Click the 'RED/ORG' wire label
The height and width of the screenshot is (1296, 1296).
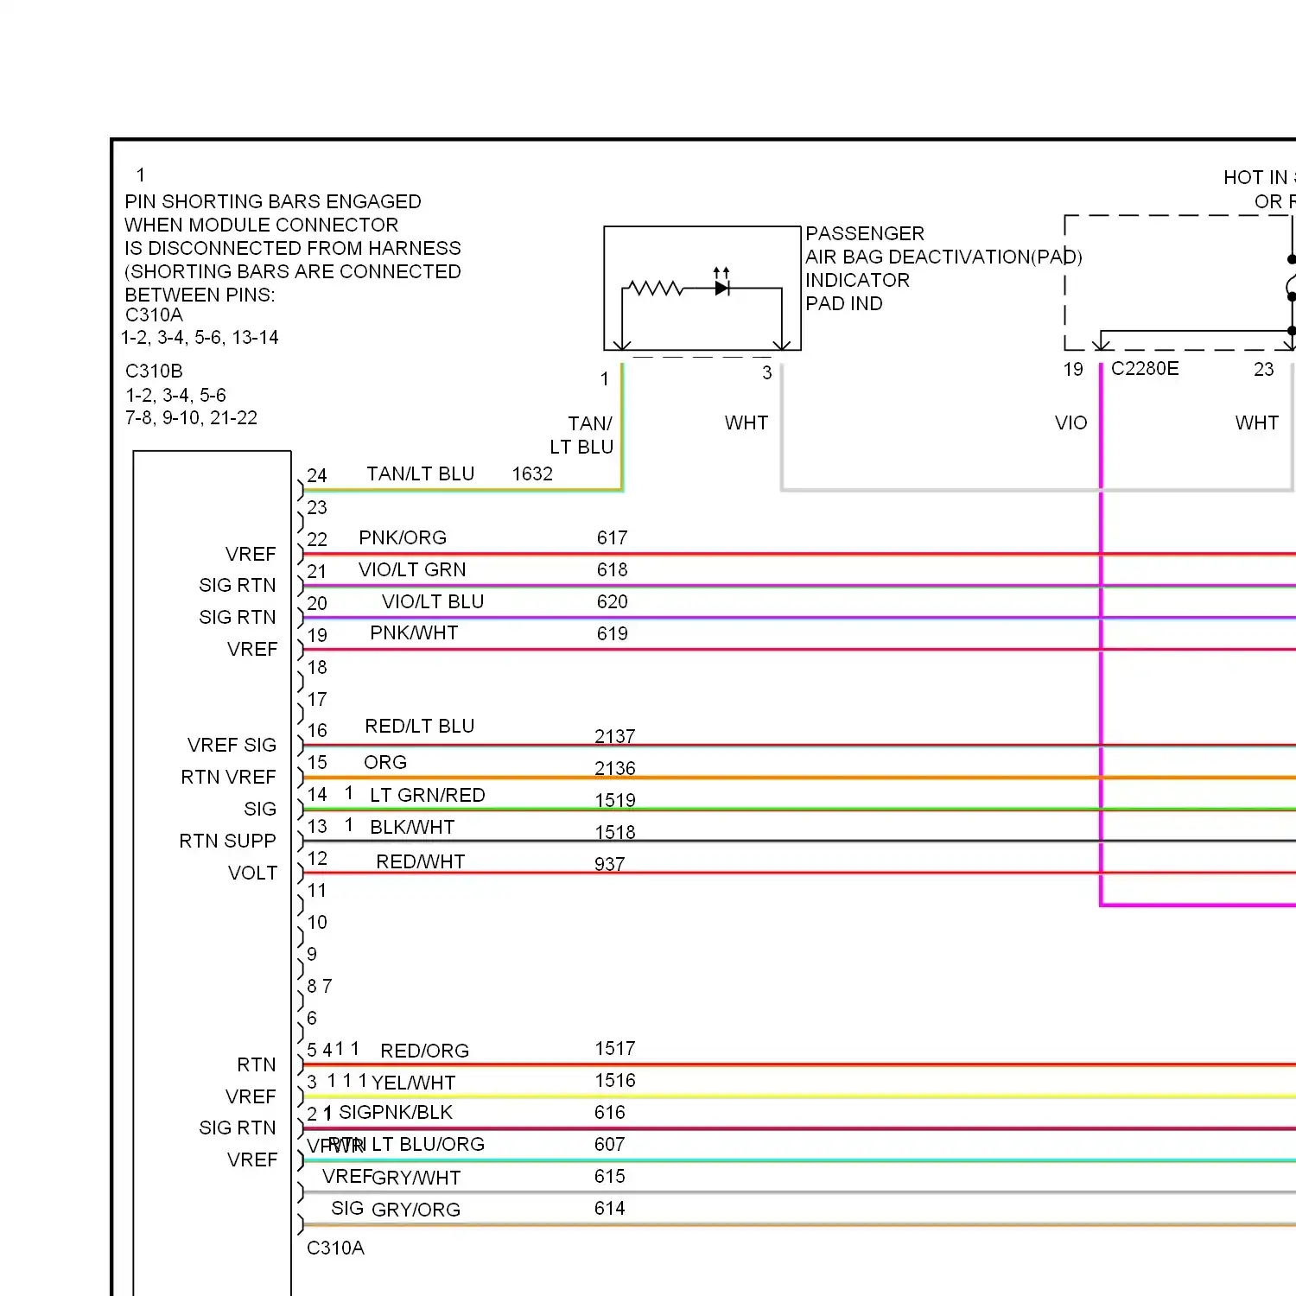pos(425,1051)
